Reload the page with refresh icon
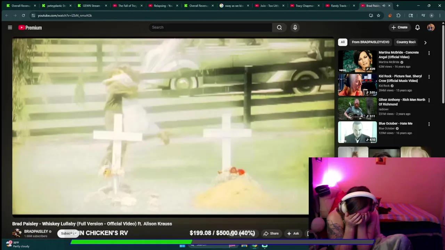 [x=23, y=15]
